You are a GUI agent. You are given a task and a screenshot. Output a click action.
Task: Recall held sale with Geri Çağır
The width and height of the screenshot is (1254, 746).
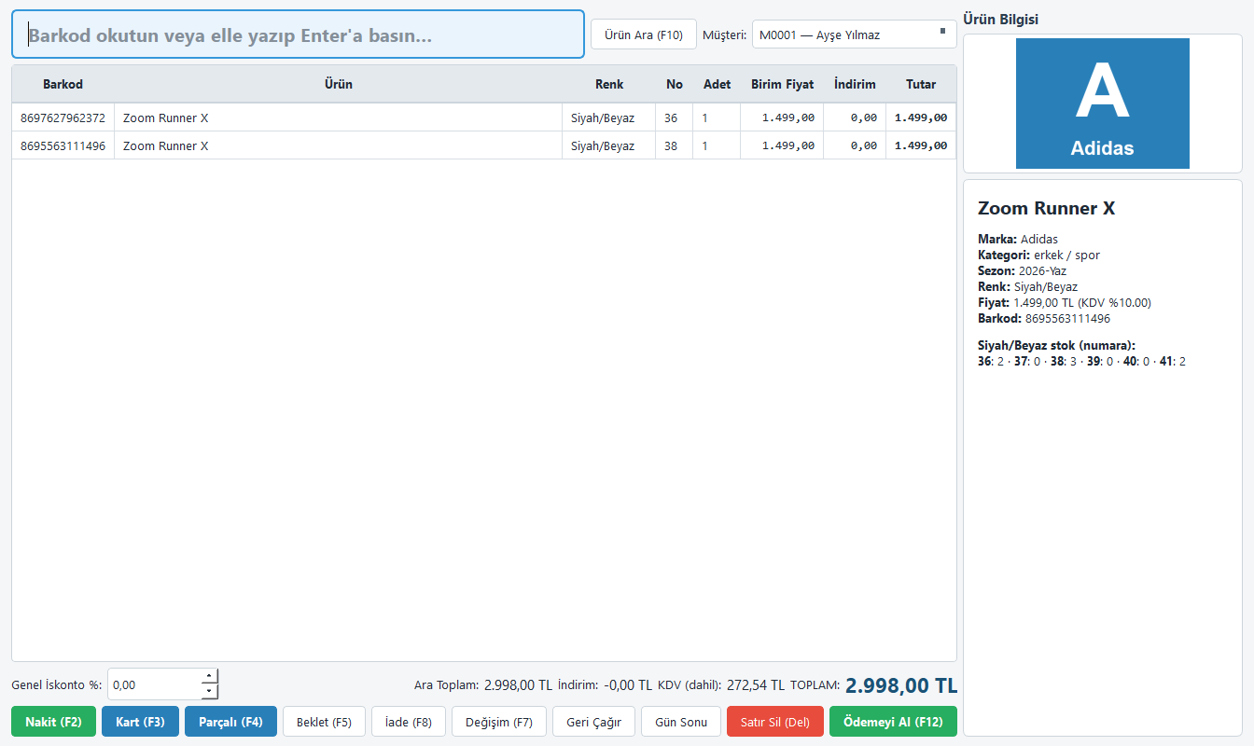[593, 722]
